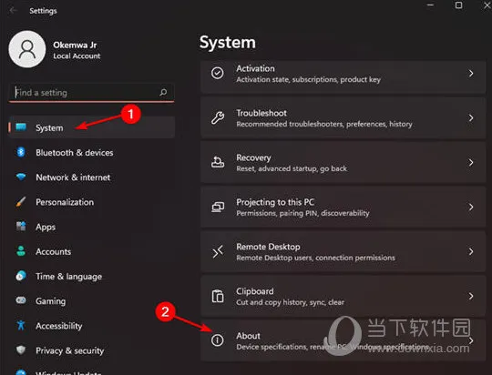Image resolution: width=492 pixels, height=375 pixels.
Task: Click 'Reset, advanced startup, go back' text
Action: coord(292,168)
